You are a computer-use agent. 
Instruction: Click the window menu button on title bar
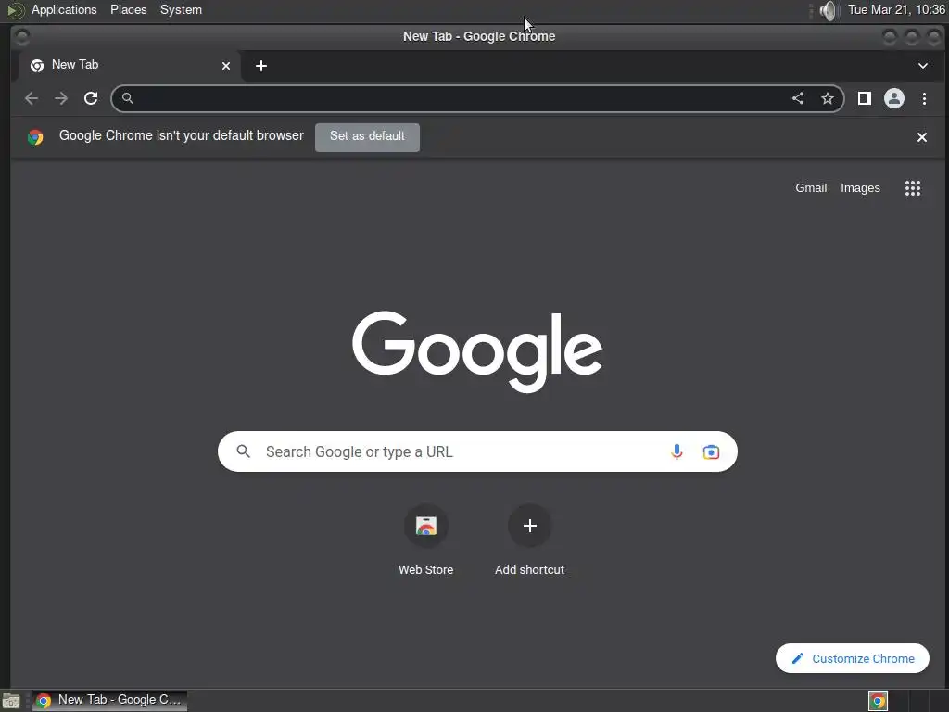click(22, 37)
